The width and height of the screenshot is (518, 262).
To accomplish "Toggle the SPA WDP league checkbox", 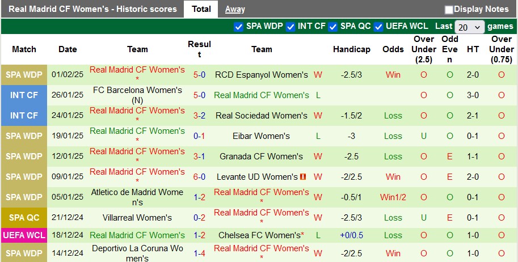I will coord(238,27).
